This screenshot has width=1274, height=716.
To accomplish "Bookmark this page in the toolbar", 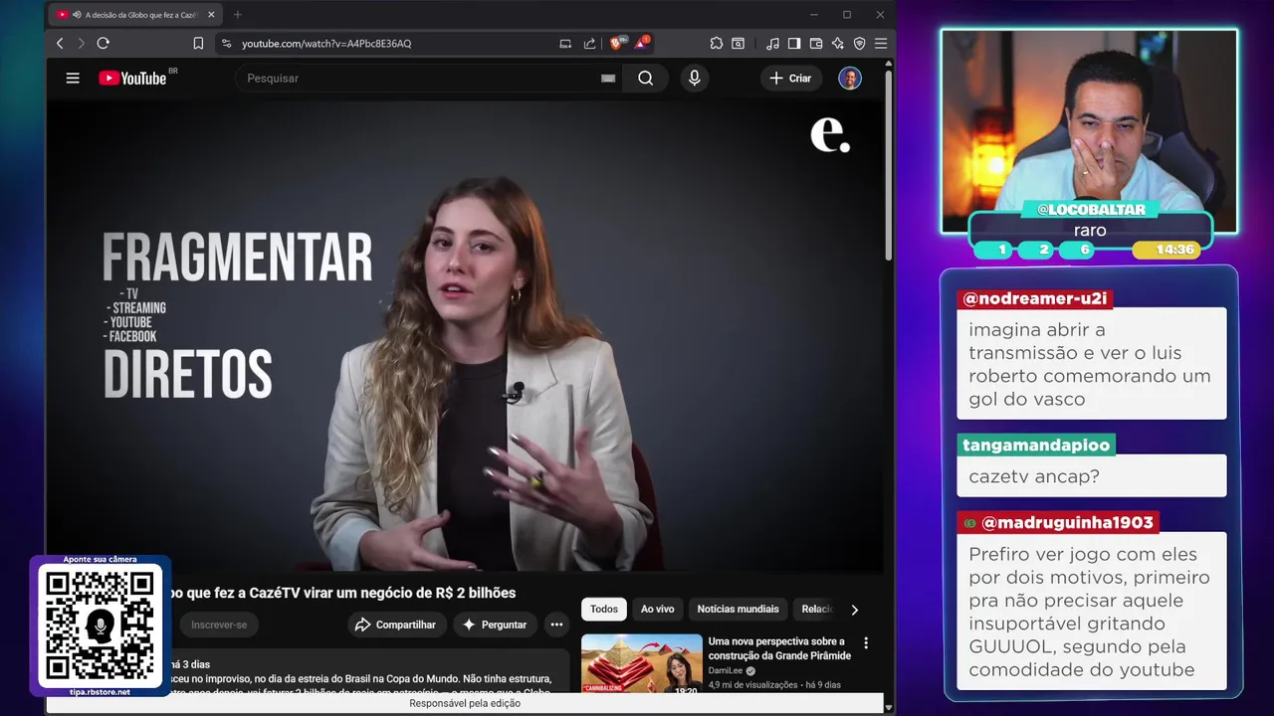I will (x=198, y=43).
